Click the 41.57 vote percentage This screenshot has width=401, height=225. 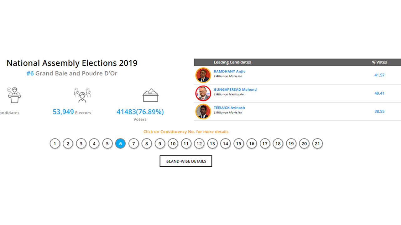(x=379, y=75)
